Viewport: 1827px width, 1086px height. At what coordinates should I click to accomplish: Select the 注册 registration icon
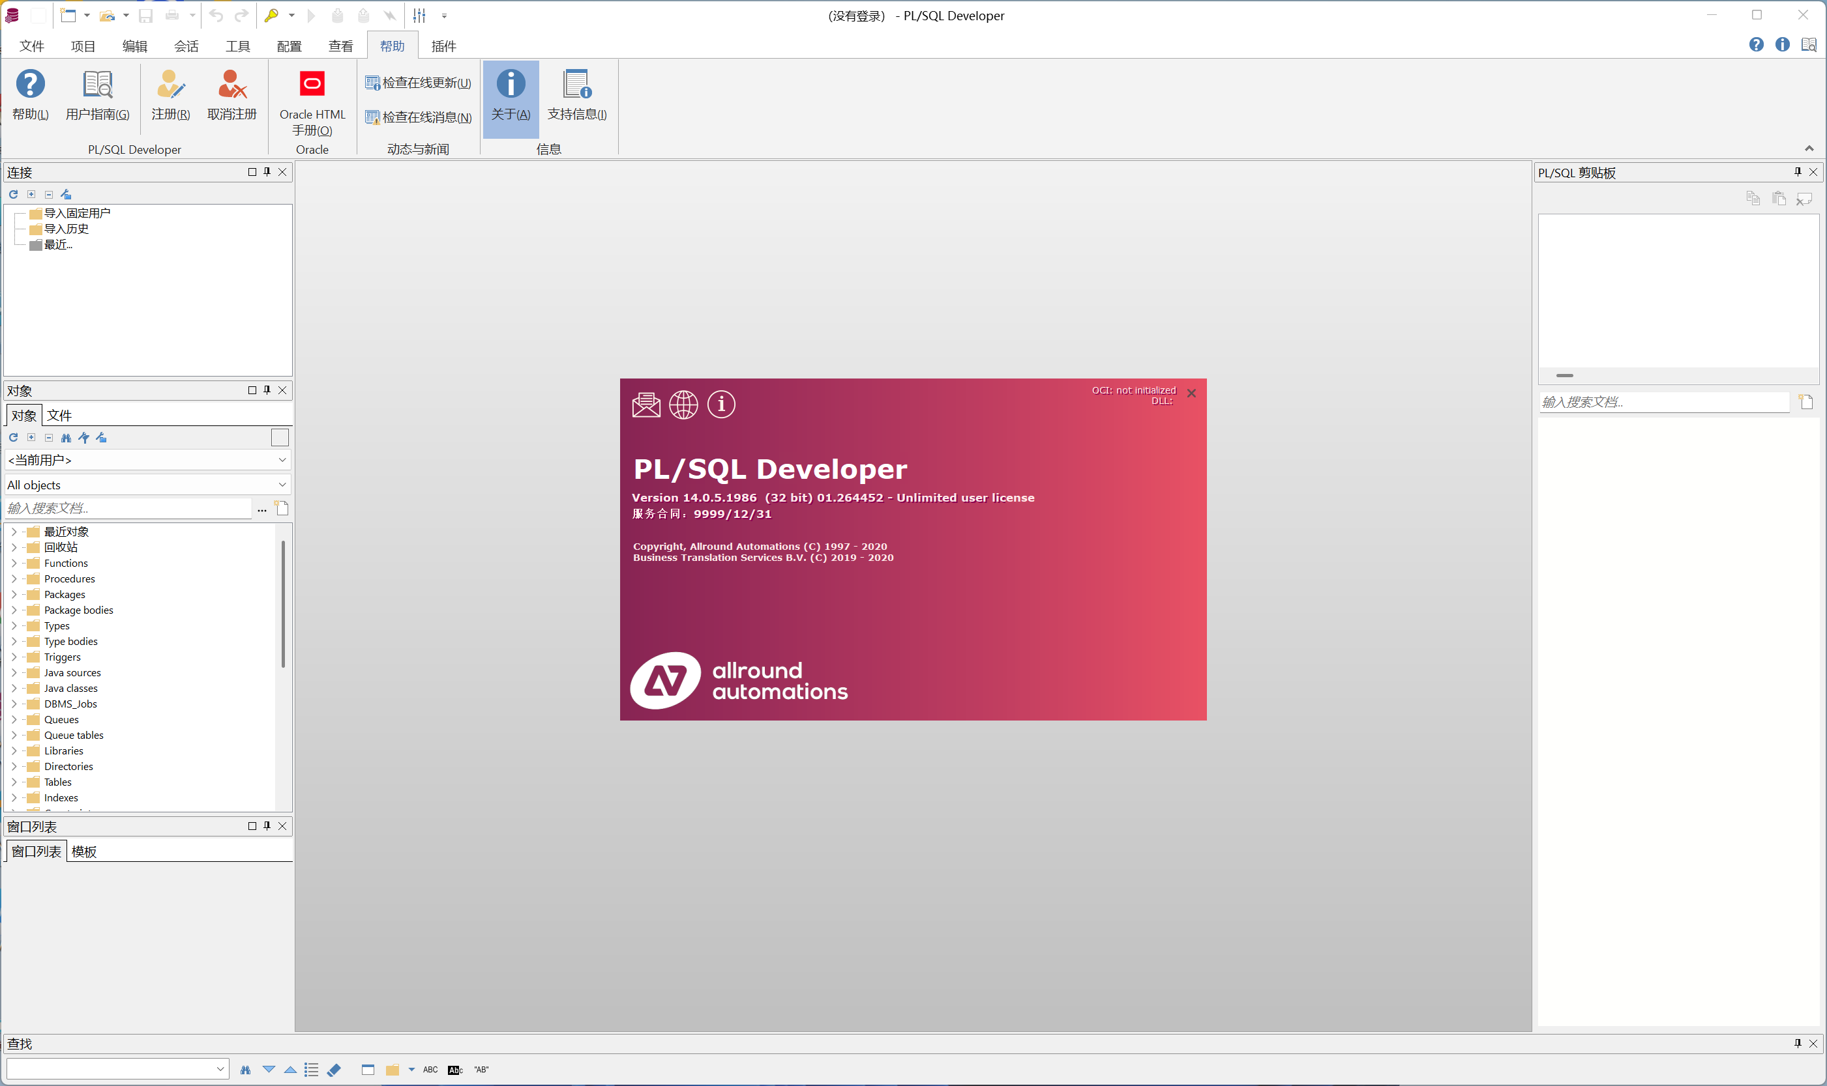coord(170,94)
